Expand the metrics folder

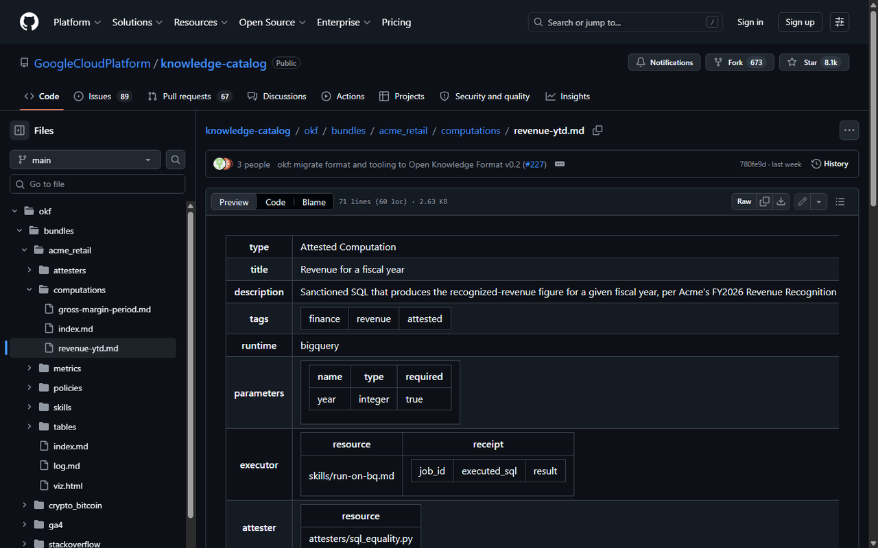[29, 369]
